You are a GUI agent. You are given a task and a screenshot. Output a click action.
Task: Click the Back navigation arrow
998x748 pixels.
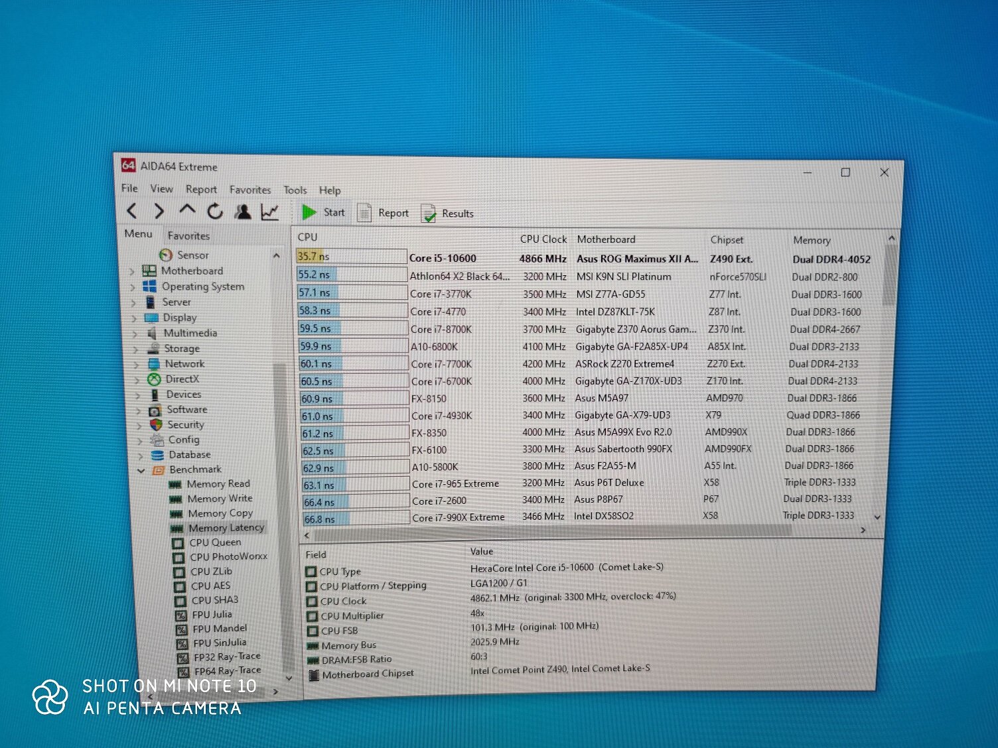132,211
